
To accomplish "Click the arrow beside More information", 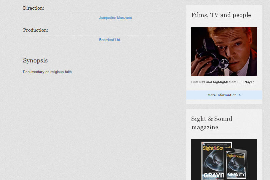I will tap(240, 95).
